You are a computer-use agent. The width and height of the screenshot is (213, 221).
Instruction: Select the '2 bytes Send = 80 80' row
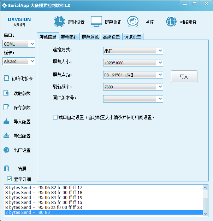pyautogui.click(x=103, y=212)
